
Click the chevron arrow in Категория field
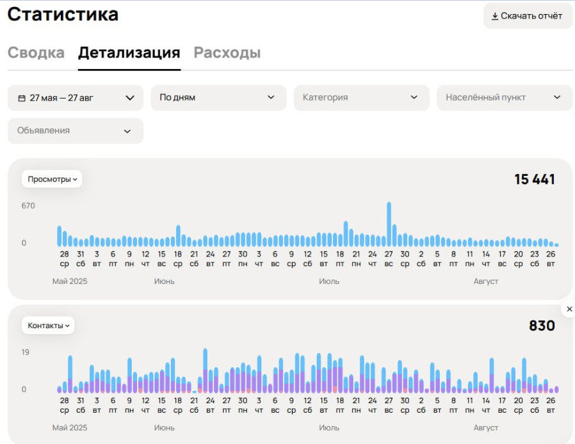(x=414, y=97)
